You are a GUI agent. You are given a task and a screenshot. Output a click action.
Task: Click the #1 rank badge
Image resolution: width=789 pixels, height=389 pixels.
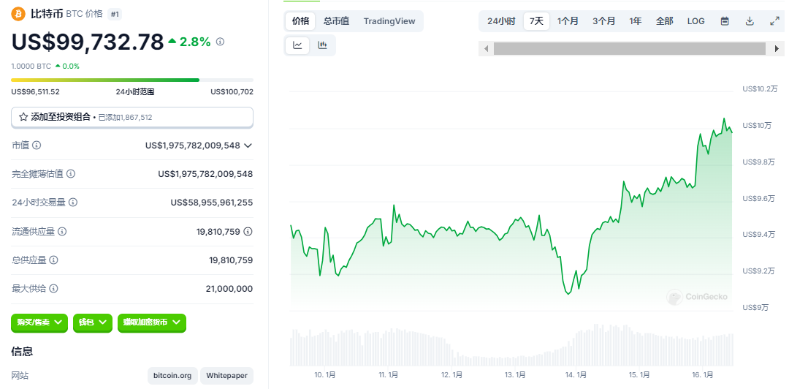click(115, 14)
